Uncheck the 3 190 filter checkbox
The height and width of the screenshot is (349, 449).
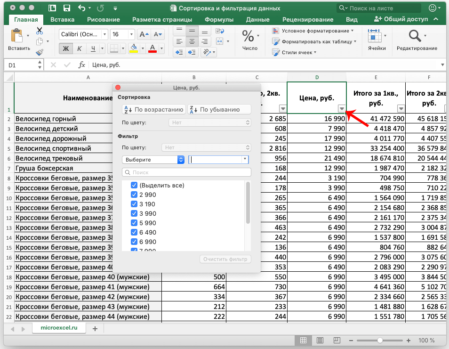[x=134, y=204]
